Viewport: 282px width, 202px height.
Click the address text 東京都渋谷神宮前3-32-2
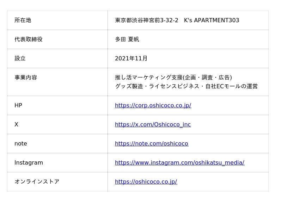[147, 20]
